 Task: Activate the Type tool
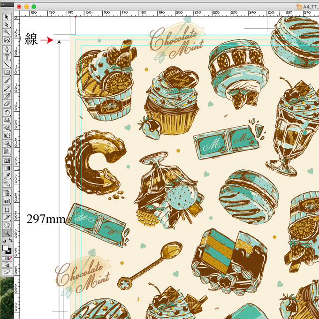(7, 57)
